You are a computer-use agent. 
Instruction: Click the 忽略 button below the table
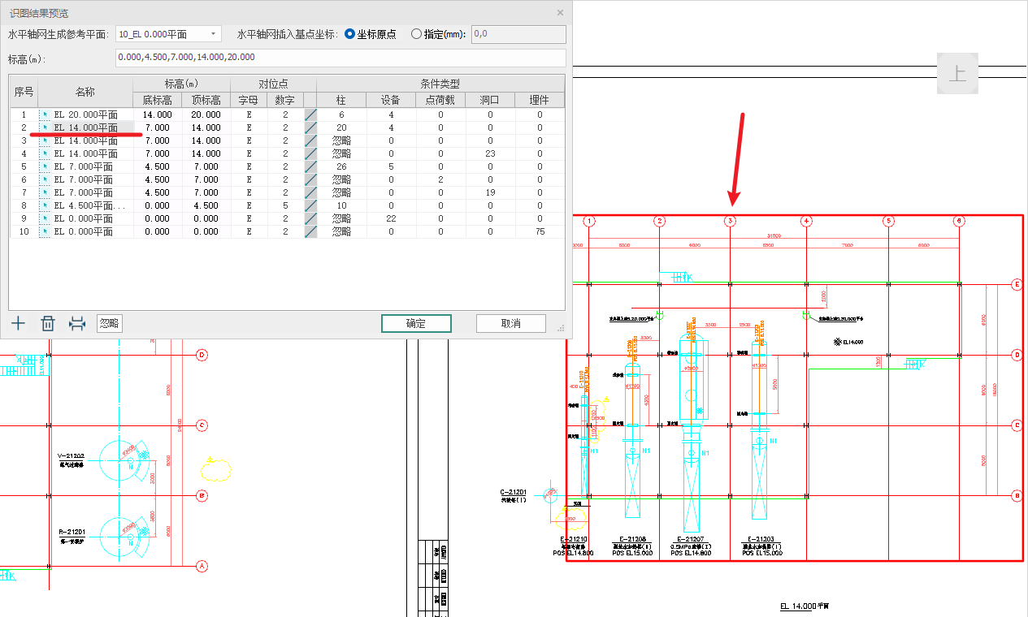(110, 323)
